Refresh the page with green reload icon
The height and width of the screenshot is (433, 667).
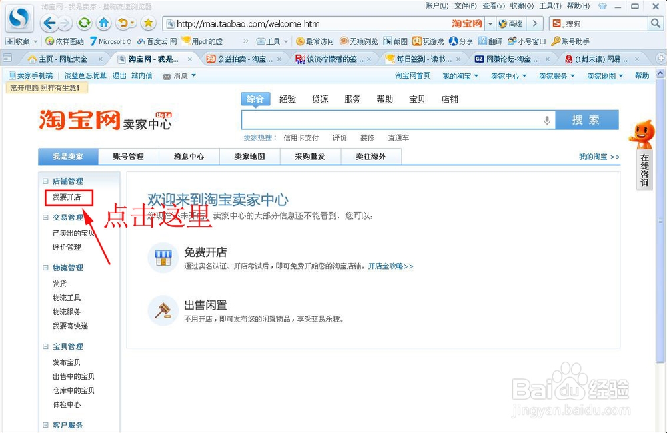[x=84, y=23]
